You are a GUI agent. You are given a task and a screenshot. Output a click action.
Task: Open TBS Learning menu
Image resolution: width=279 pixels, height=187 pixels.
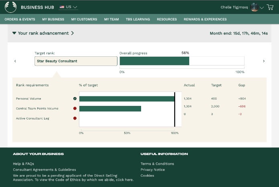tap(138, 19)
